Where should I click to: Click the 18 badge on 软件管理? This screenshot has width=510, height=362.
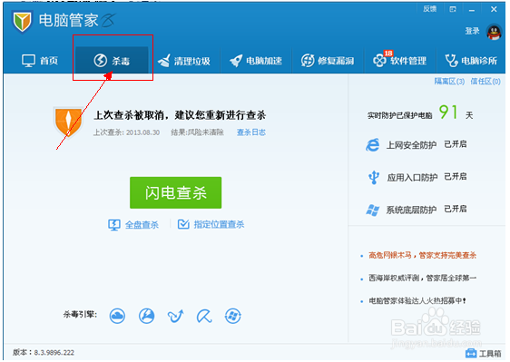pos(388,53)
